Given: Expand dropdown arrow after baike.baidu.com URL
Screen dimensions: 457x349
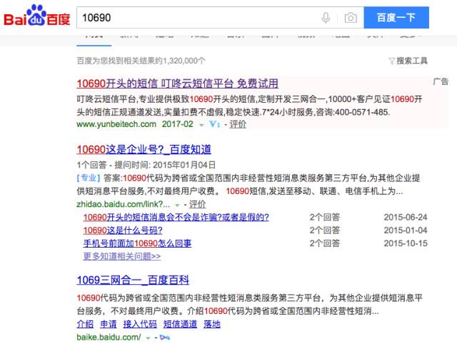Looking at the screenshot, I should (148, 338).
